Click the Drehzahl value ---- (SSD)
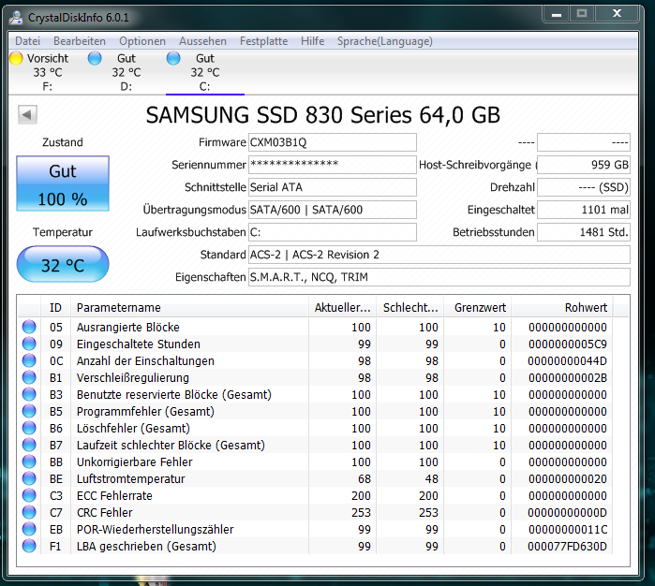This screenshot has height=586, width=655. point(584,187)
